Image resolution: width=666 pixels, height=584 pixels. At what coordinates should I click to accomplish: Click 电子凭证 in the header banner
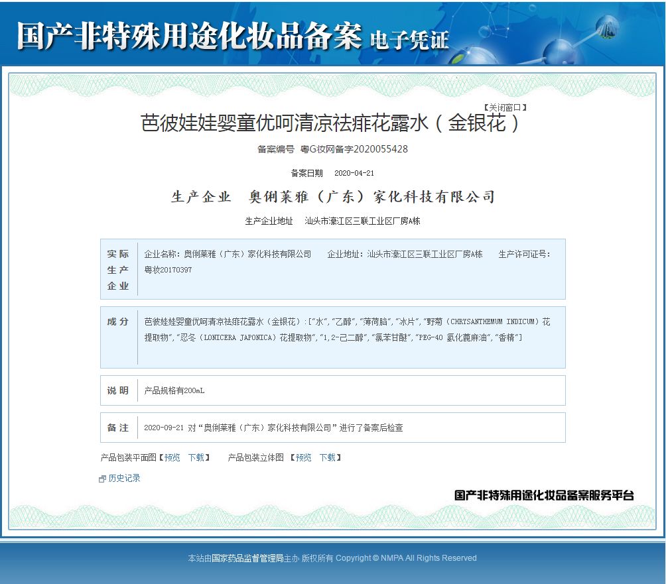(409, 40)
